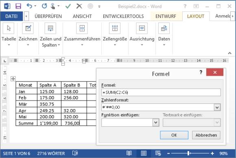Save the document with the floppy icon
236x158 pixels.
[18, 6]
